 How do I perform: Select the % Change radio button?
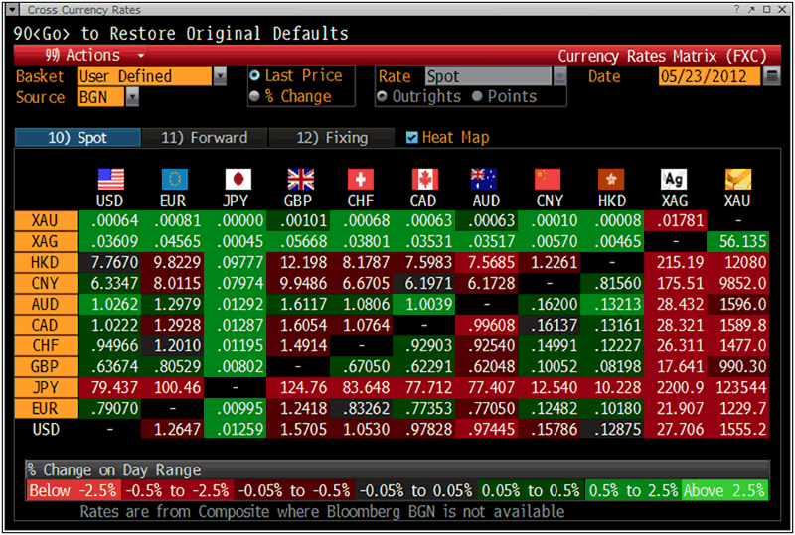(255, 96)
